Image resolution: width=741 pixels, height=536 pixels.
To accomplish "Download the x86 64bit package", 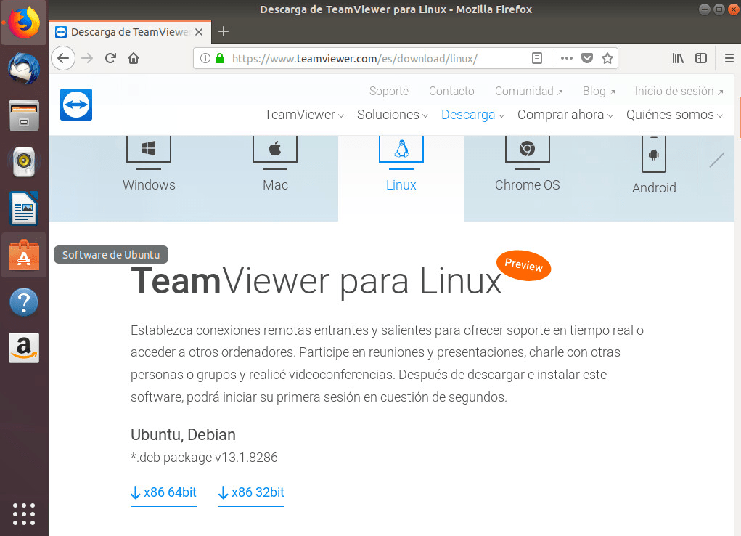I will (x=163, y=492).
